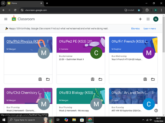This screenshot has width=165, height=123.
Task: Open Chemistry class options three-dot menu
Action: (48, 92)
